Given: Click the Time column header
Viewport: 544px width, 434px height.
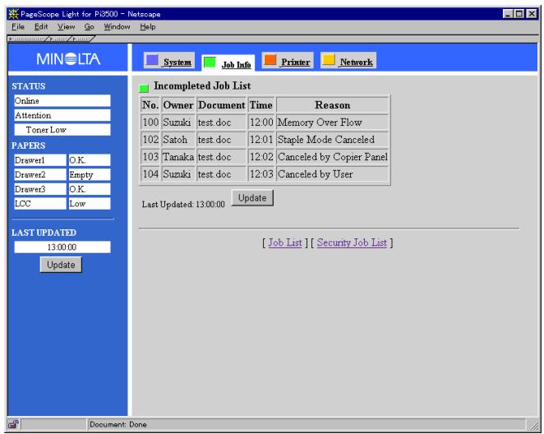Looking at the screenshot, I should coord(260,105).
